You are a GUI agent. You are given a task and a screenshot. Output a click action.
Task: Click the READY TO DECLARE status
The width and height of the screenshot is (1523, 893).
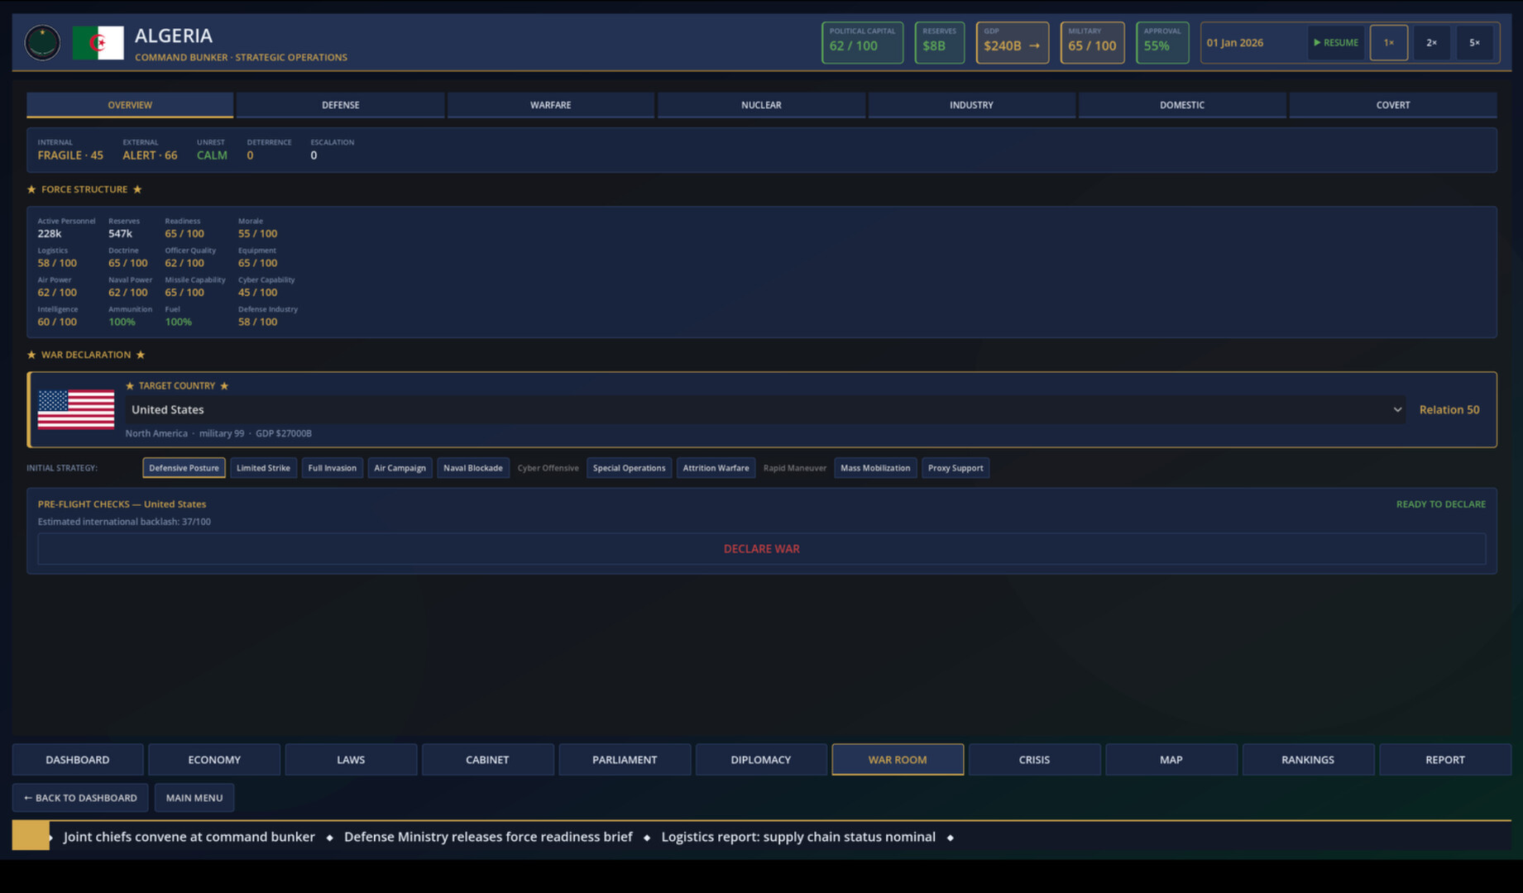[x=1440, y=504]
